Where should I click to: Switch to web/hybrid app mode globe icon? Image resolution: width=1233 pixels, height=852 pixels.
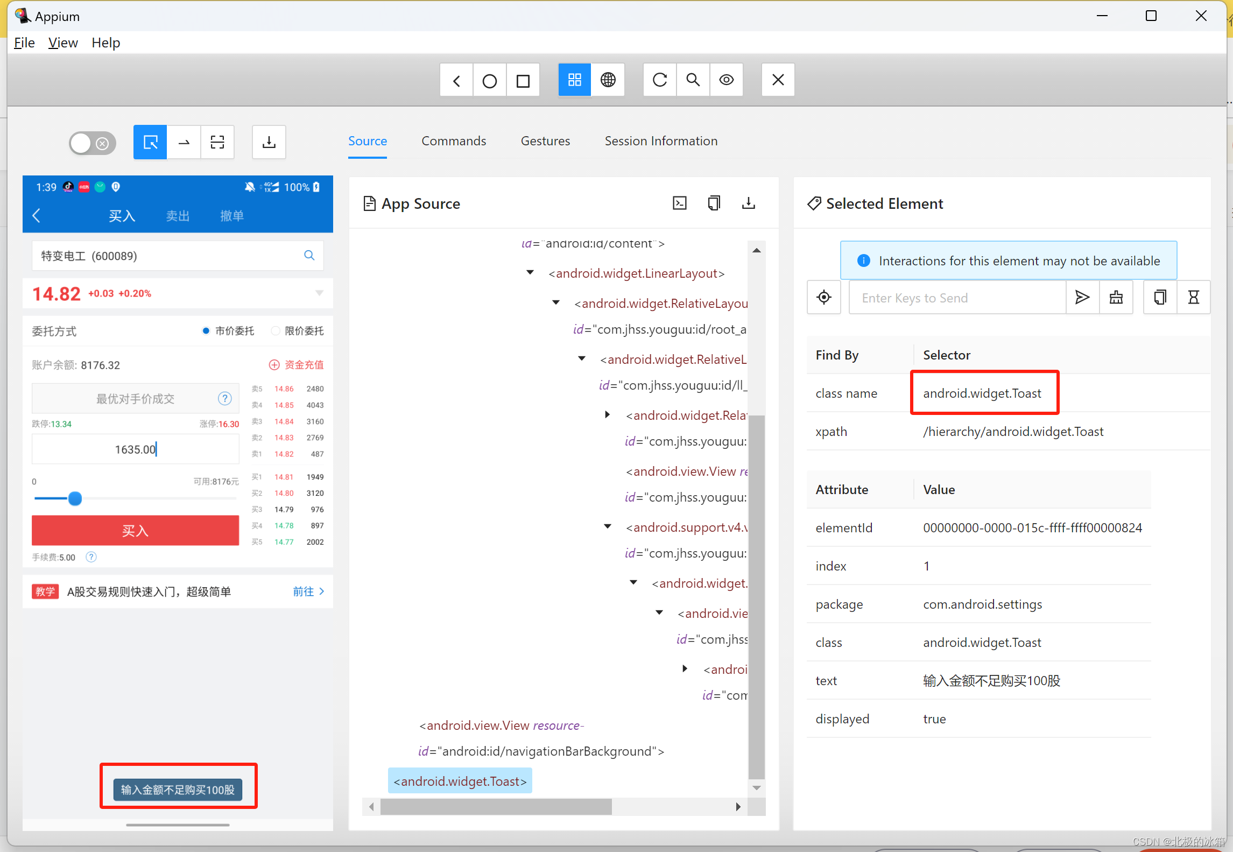tap(608, 80)
